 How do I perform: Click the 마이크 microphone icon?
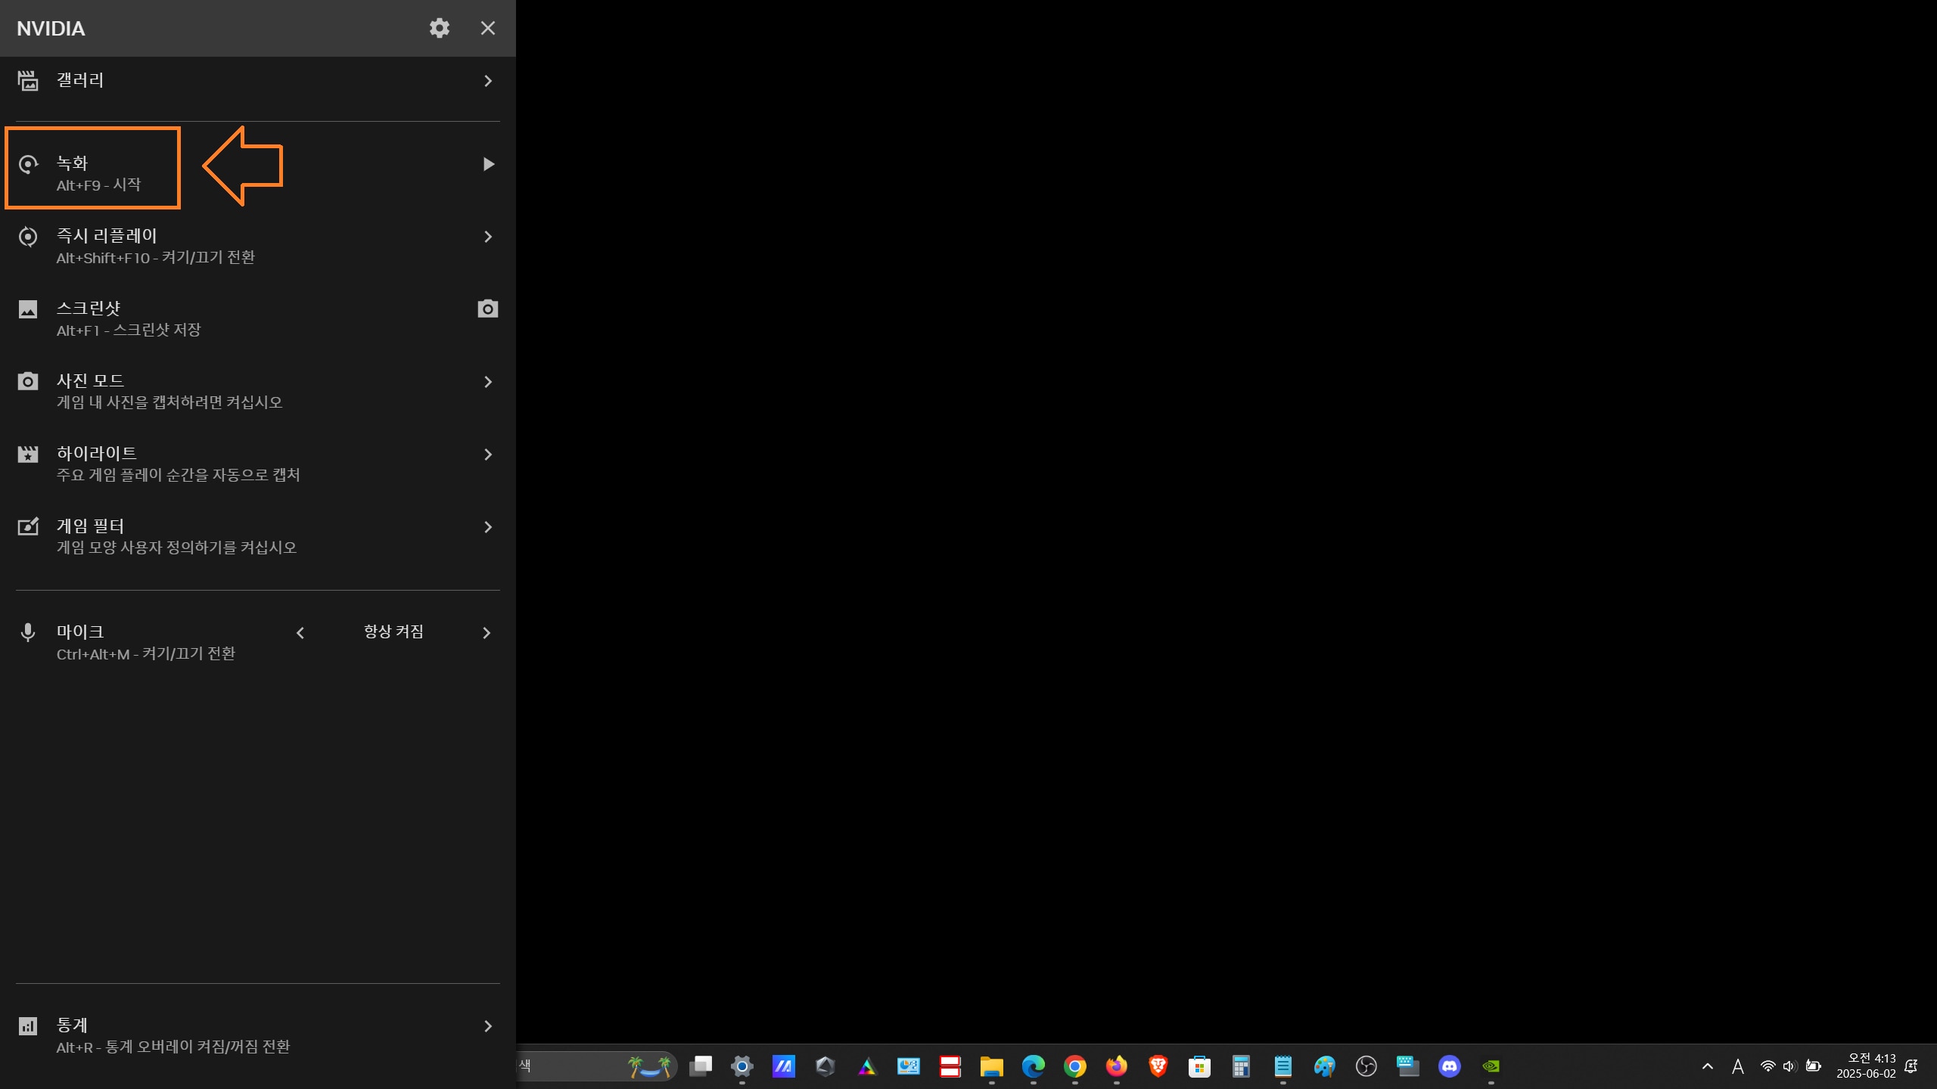pyautogui.click(x=28, y=633)
